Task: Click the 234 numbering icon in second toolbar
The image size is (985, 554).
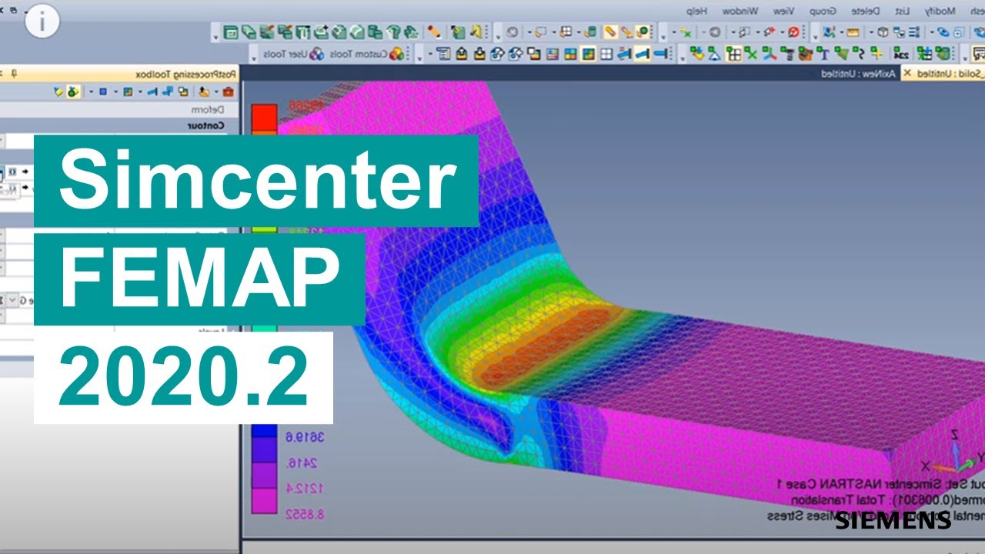Action: click(x=900, y=55)
